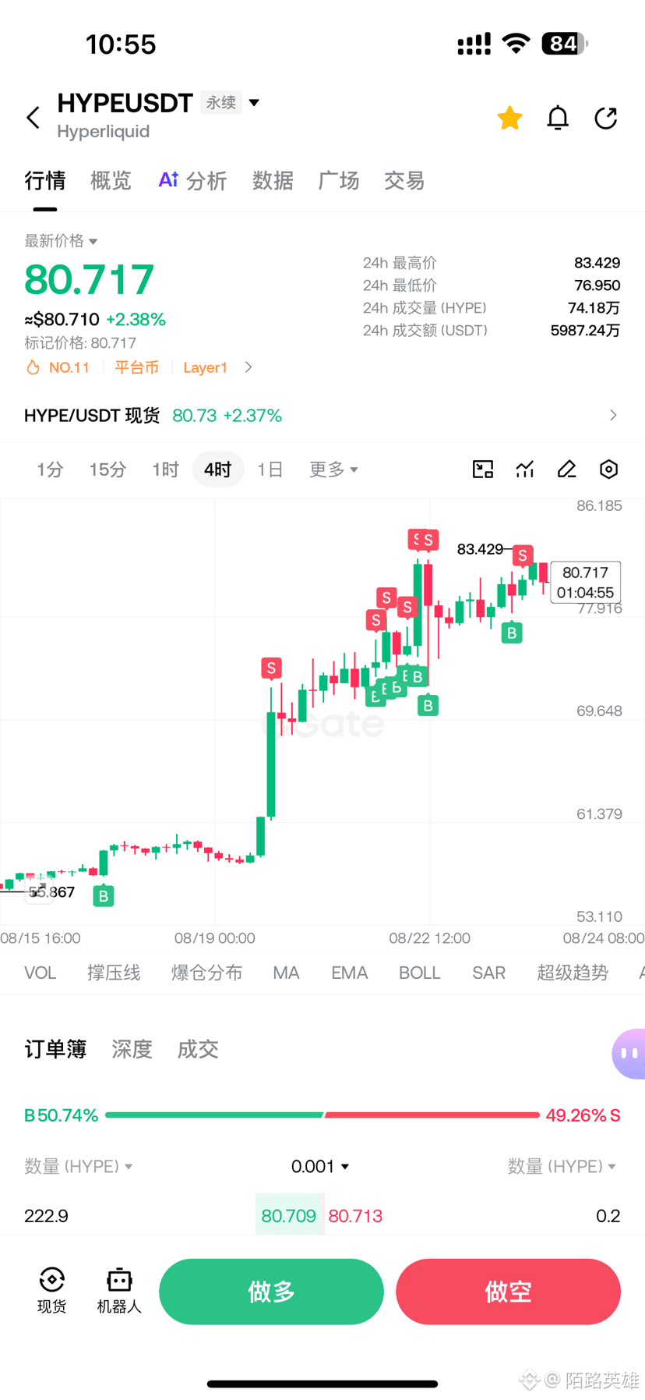Viewport: 645px width, 1400px height.
Task: Select the 1分 timeframe
Action: click(50, 470)
